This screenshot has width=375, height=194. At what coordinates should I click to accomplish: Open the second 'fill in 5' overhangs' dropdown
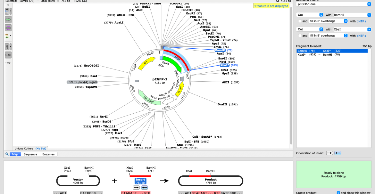328,36
